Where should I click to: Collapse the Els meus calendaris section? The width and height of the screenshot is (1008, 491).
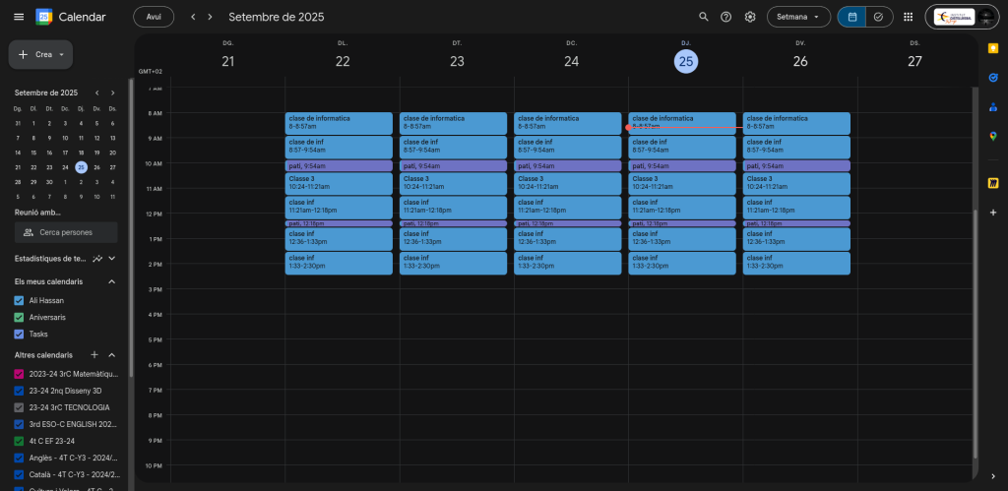(111, 281)
